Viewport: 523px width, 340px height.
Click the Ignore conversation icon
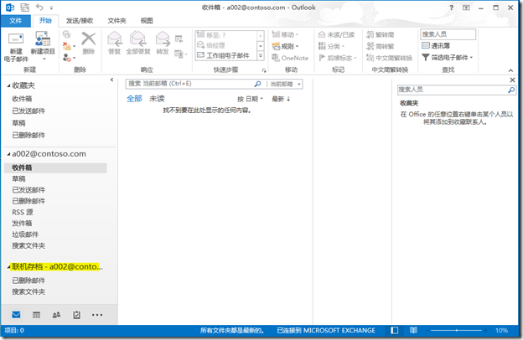click(x=67, y=34)
